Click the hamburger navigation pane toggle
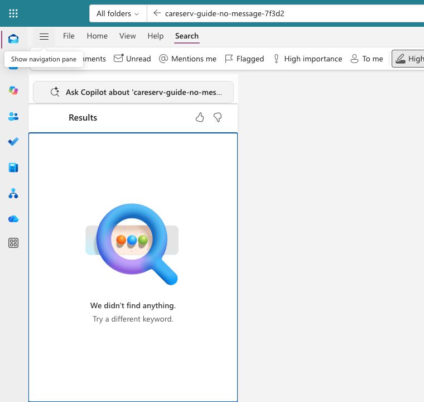424x402 pixels. coord(44,36)
